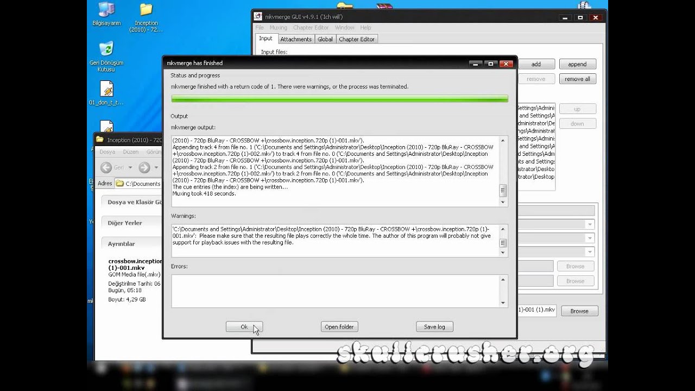Open the second dropdown in mkvmerge track options
Viewport: 695px width, 391px height.
tap(590, 238)
